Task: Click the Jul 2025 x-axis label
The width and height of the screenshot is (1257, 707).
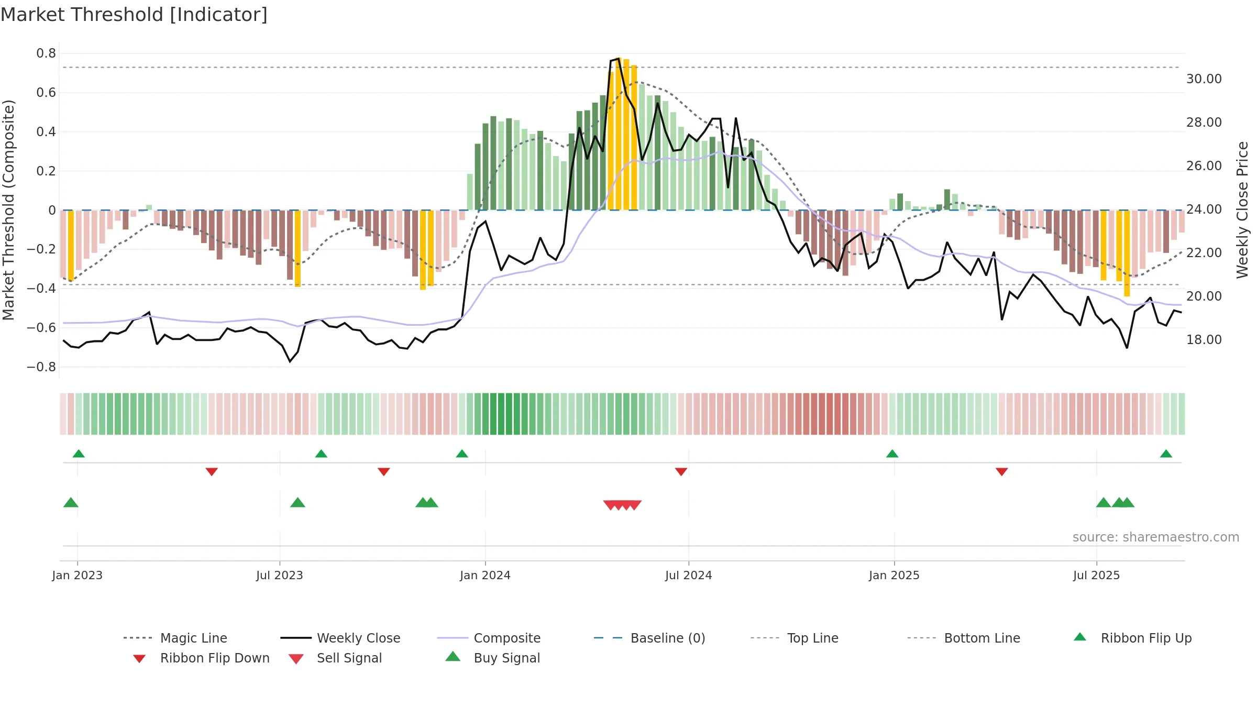Action: (1097, 575)
